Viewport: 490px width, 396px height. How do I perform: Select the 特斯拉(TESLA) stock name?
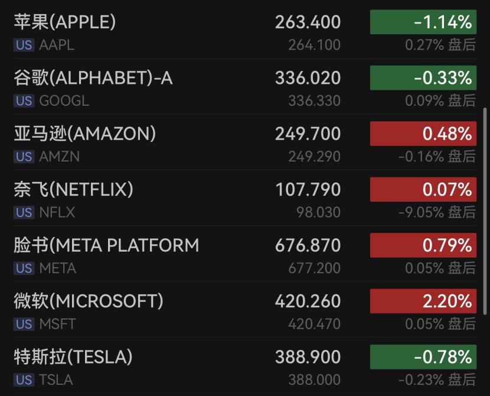(73, 357)
